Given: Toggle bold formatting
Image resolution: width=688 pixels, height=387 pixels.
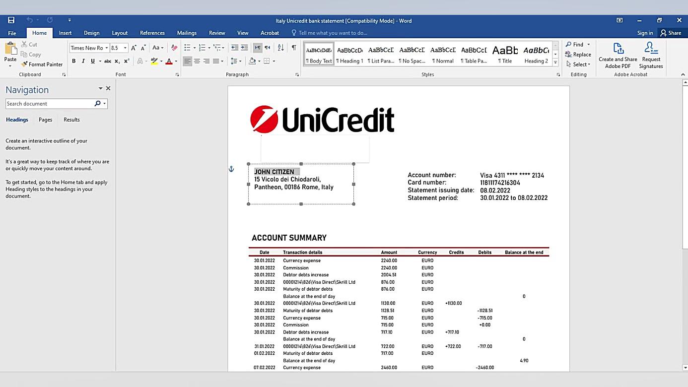Looking at the screenshot, I should pyautogui.click(x=74, y=61).
